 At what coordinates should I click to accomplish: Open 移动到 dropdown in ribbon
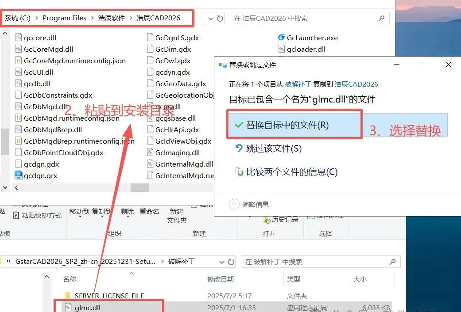point(79,213)
